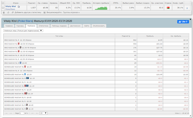Open the Группы игроков dropdown
Viewport: 193px width, 118px height.
pos(71,12)
